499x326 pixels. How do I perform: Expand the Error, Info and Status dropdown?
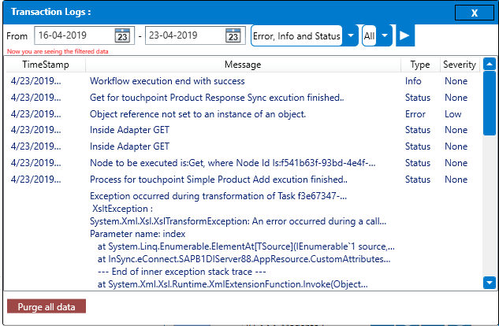click(x=351, y=35)
